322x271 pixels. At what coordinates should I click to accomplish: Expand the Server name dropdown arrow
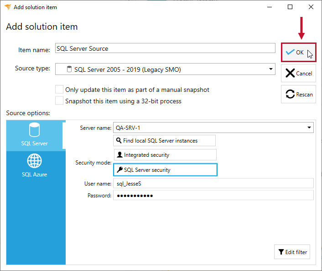coord(309,128)
